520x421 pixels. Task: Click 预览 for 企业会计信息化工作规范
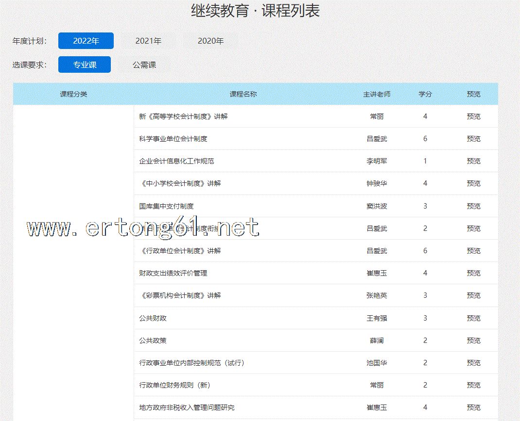473,161
